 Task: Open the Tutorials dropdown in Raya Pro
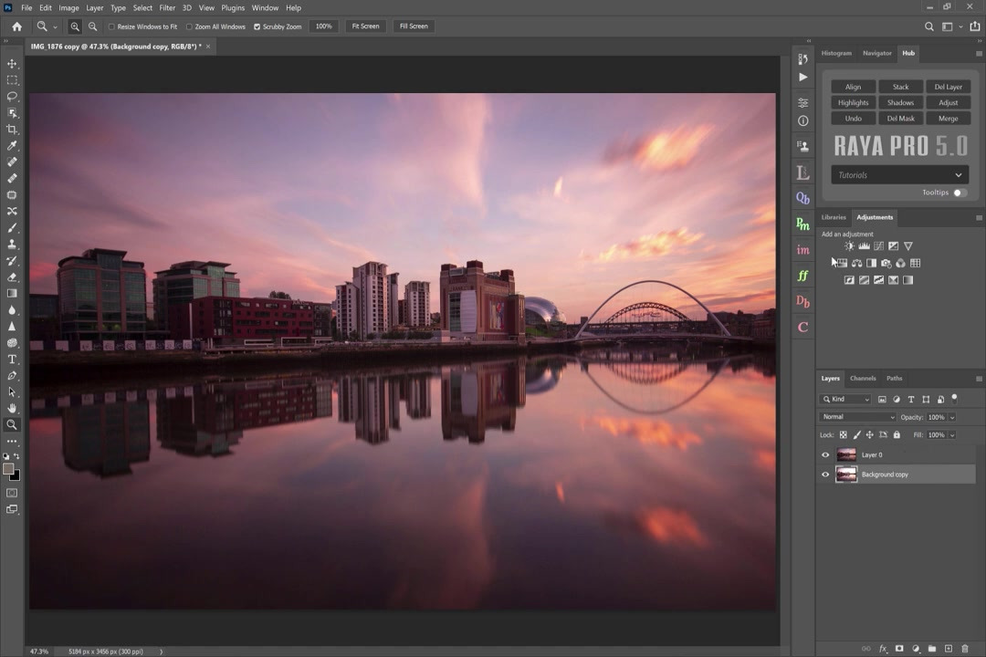[899, 175]
